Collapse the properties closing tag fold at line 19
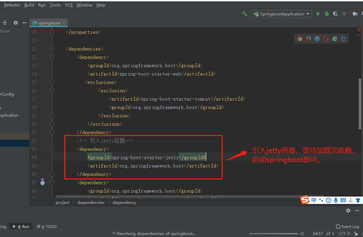Screen dimensions: 363x237 click(x=52, y=32)
